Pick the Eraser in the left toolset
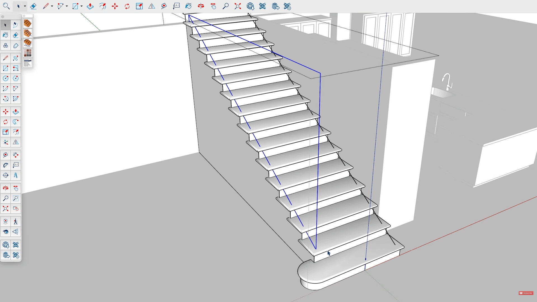The height and width of the screenshot is (302, 537). click(x=16, y=35)
